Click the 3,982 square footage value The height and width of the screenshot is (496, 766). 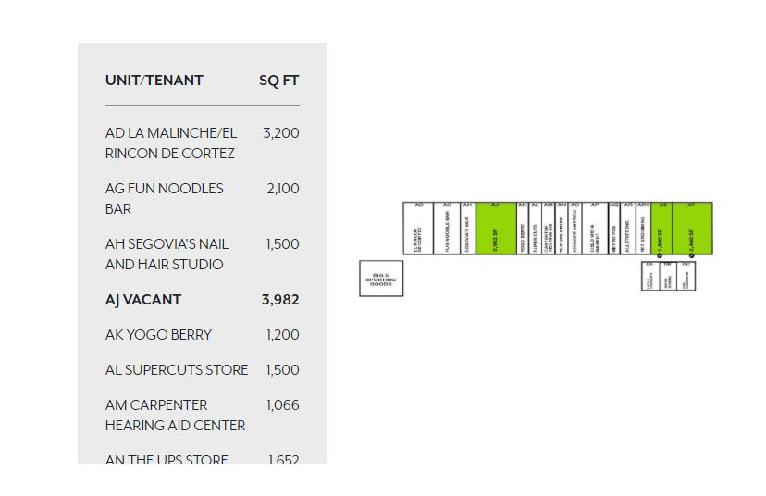(x=280, y=300)
